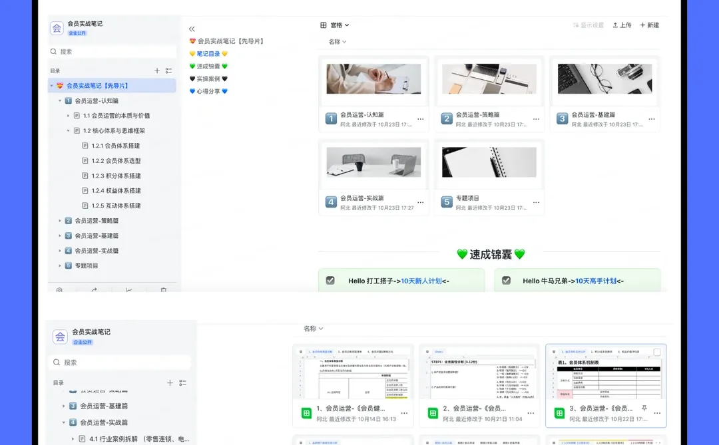
Task: Open 1、会员运营 spreadsheet preview thumbnail
Action: tap(353, 373)
